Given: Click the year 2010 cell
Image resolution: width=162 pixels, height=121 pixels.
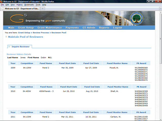Looking at the screenshot, I should pyautogui.click(x=13, y=91).
